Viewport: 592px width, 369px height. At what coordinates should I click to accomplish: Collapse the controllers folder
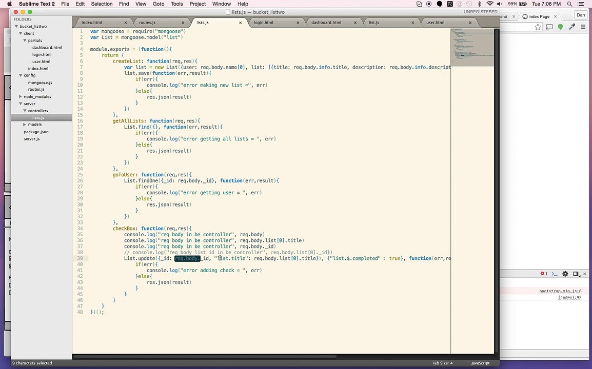[25, 111]
